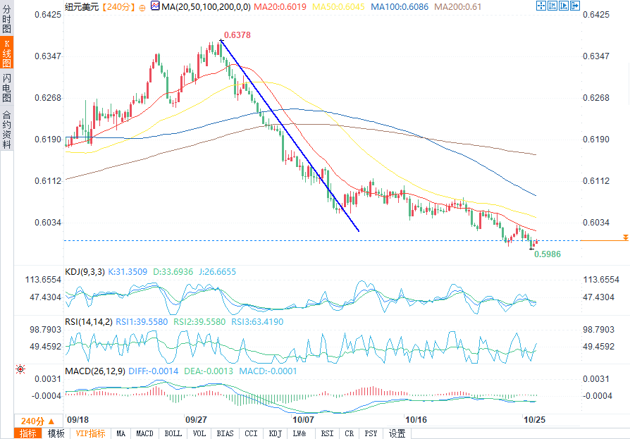Click the red sun alert icon

[x=20, y=369]
